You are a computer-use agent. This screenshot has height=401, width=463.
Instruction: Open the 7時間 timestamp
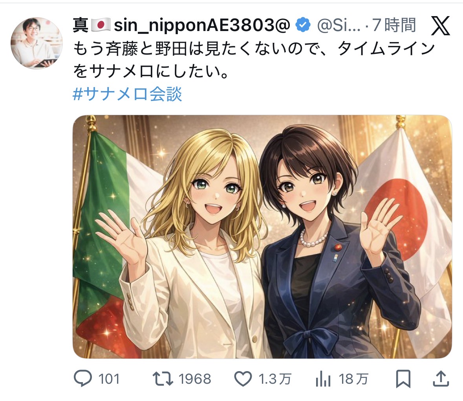(394, 25)
